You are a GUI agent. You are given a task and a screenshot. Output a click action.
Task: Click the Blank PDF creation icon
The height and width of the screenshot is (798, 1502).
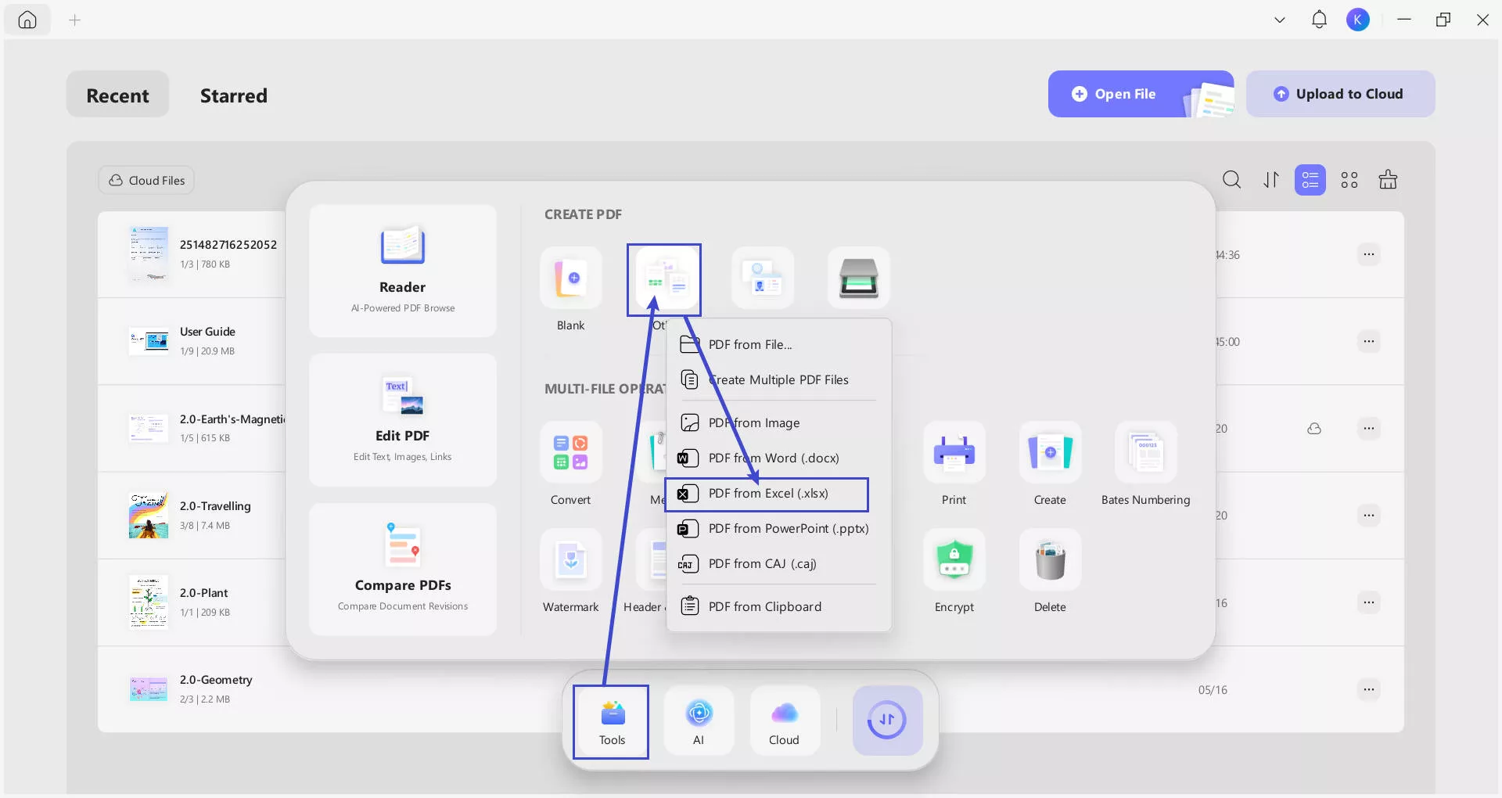pos(570,279)
